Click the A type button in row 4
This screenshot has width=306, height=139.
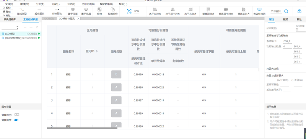click(x=116, y=113)
